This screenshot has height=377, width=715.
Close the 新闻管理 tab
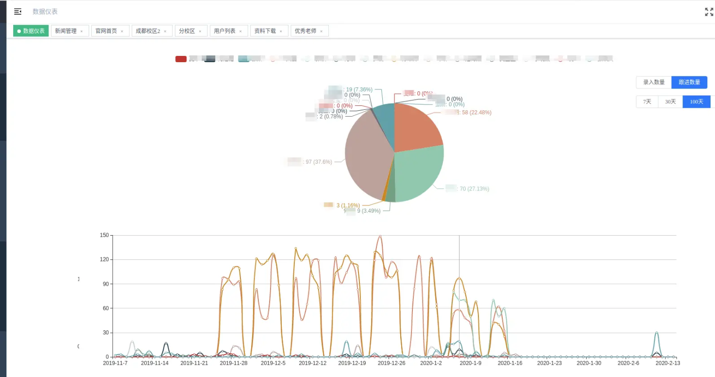click(x=82, y=32)
